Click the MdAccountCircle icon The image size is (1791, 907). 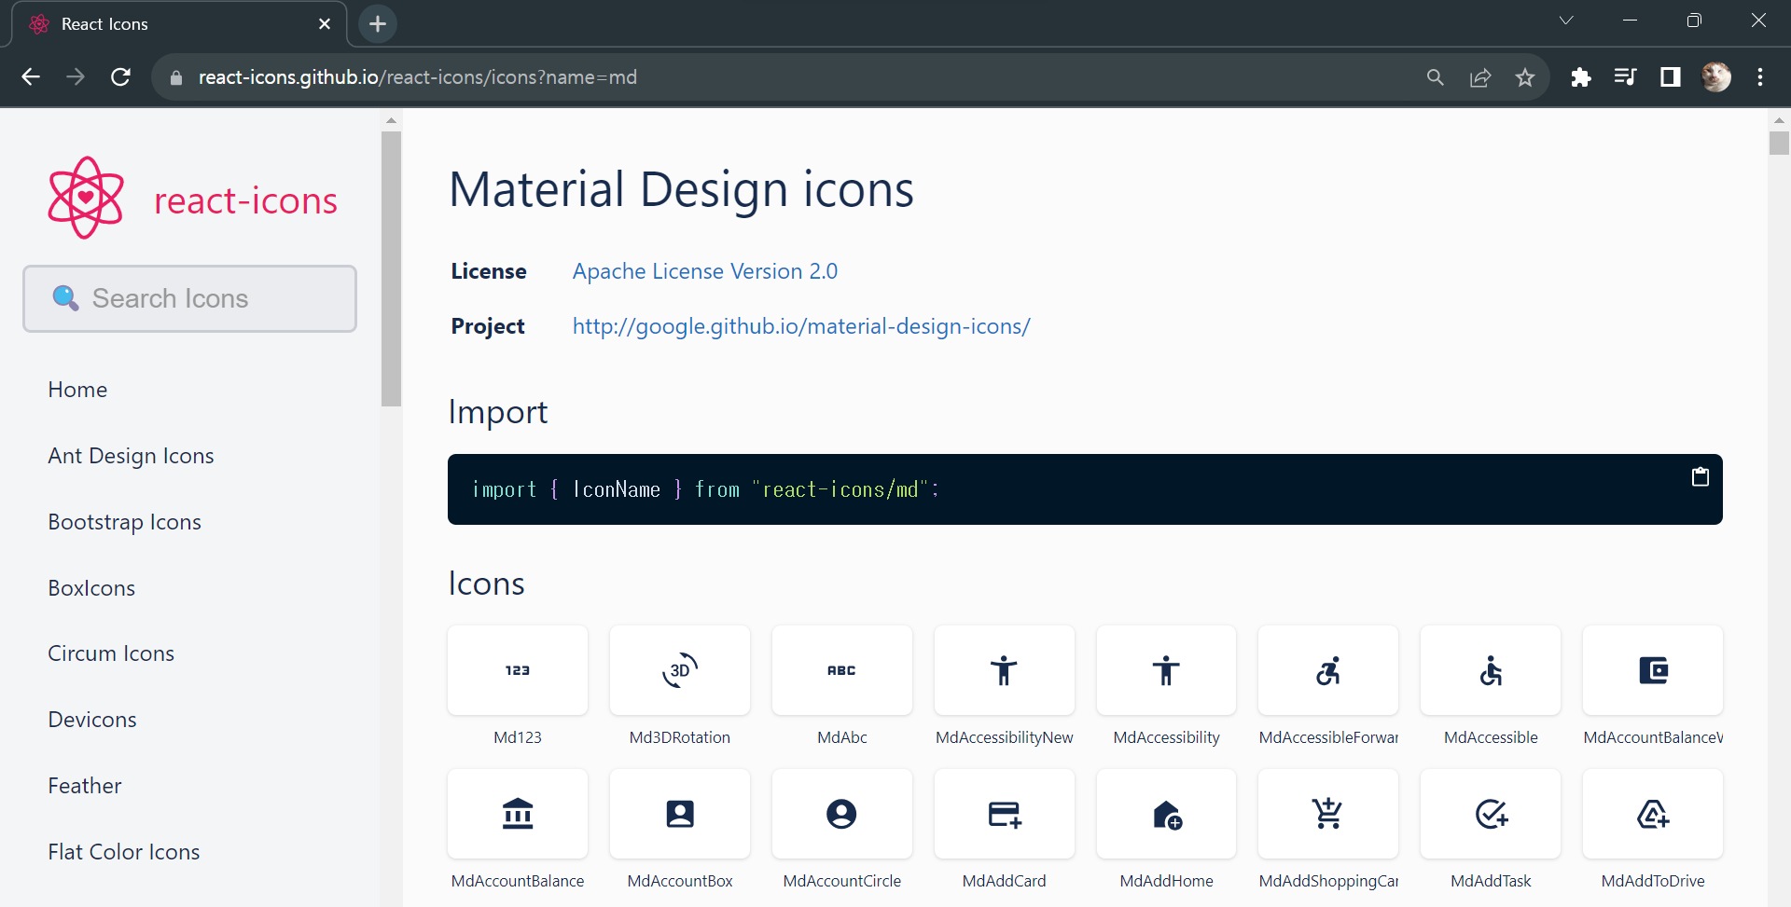click(x=842, y=814)
